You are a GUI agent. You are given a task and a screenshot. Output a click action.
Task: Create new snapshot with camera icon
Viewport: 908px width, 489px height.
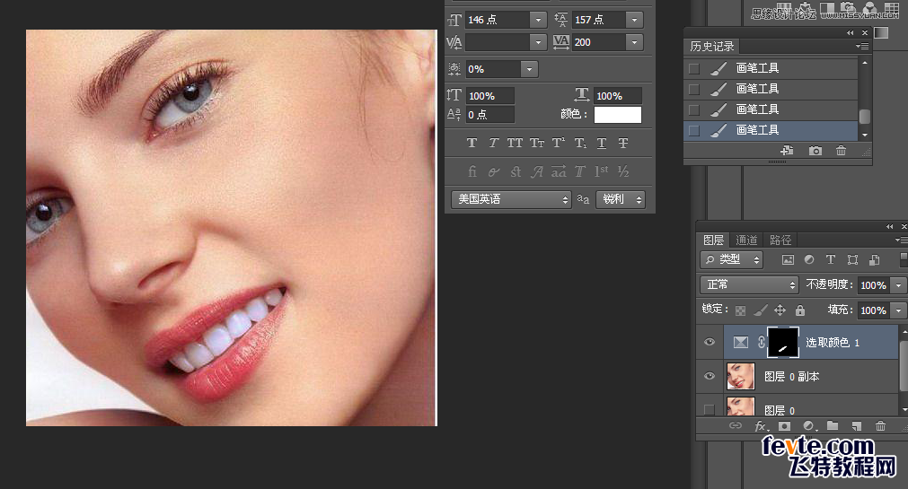[x=815, y=151]
